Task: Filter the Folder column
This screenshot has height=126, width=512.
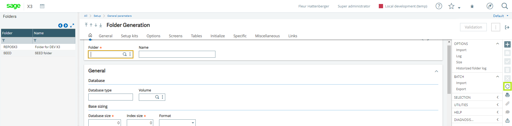Action: click(3, 40)
